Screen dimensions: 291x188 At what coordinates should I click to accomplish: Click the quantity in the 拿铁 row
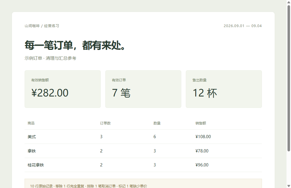click(155, 151)
